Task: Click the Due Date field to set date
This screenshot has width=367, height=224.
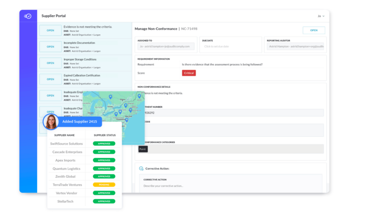Action: pos(231,46)
